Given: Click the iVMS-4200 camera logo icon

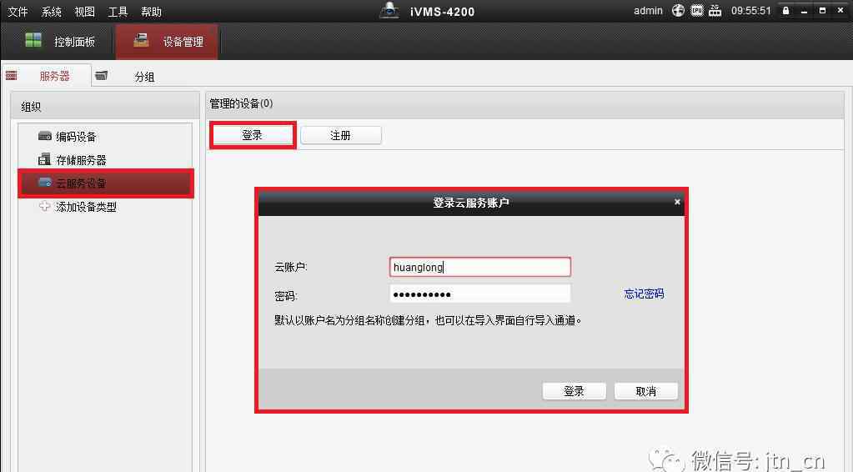Looking at the screenshot, I should pos(389,11).
